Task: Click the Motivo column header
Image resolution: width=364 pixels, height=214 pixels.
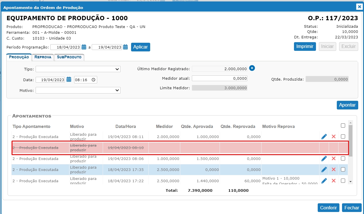Action: coord(77,126)
